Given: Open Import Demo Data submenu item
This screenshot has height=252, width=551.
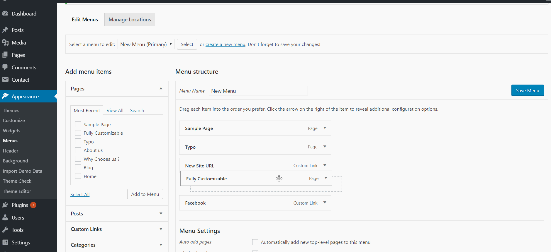Looking at the screenshot, I should (x=23, y=171).
